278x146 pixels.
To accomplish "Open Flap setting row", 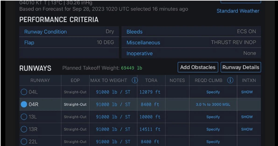I will click(x=69, y=43).
